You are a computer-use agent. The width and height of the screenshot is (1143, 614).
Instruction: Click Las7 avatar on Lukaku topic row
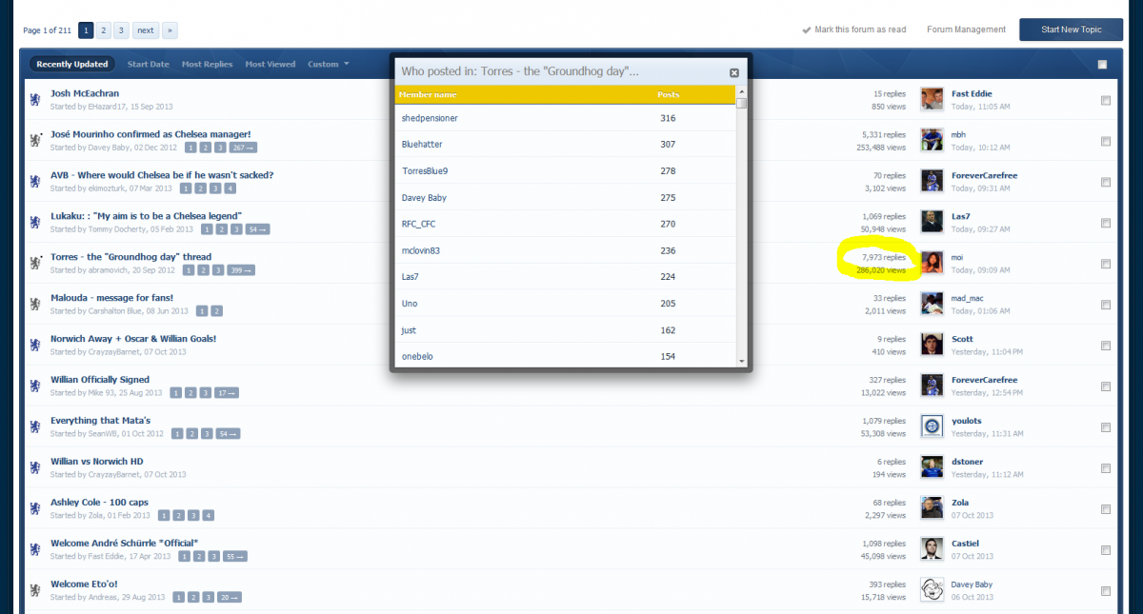pos(932,222)
